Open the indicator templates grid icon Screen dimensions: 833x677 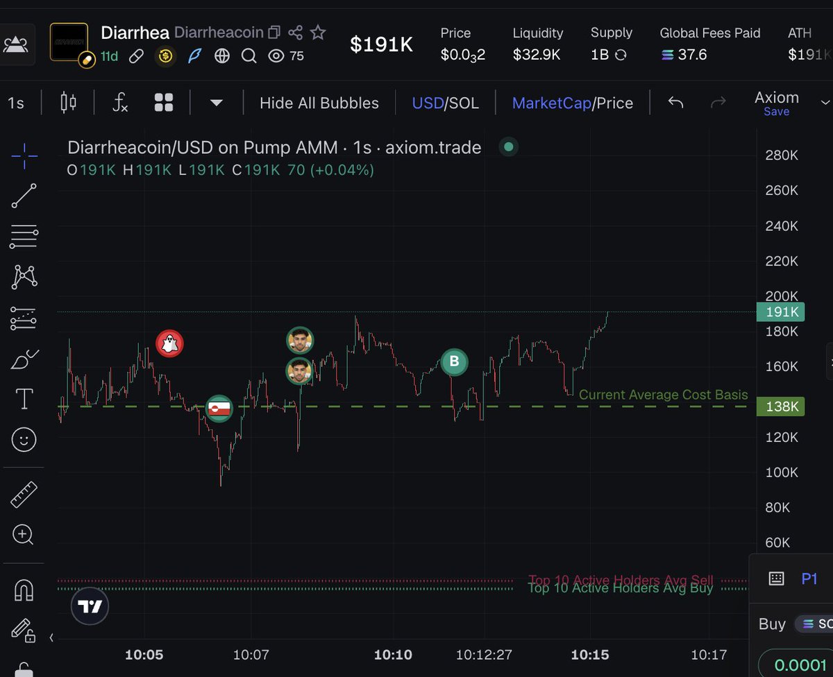[x=164, y=103]
